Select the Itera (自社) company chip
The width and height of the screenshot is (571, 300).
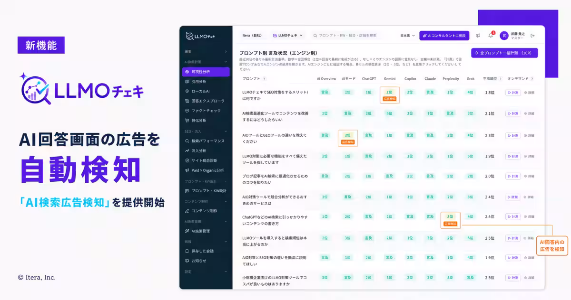tap(252, 36)
